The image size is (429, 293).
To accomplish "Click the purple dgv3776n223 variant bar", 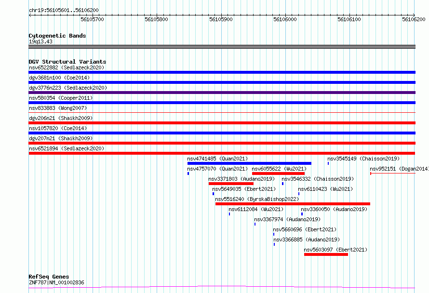I will tap(222, 93).
